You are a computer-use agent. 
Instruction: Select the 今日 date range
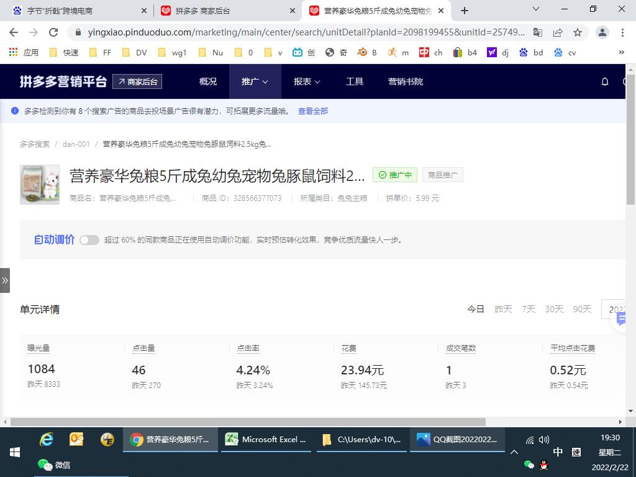click(x=475, y=310)
